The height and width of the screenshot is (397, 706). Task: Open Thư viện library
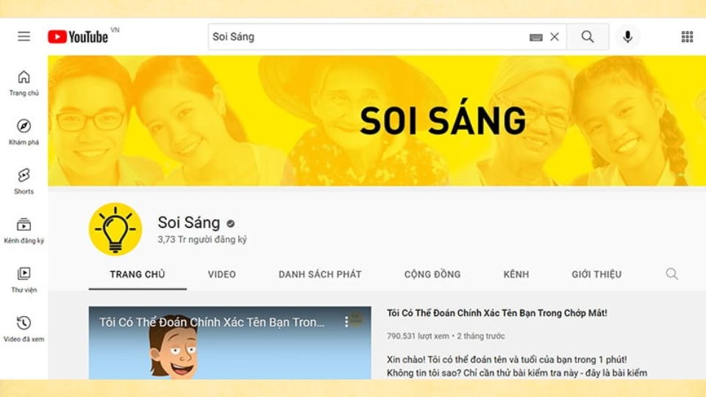24,280
